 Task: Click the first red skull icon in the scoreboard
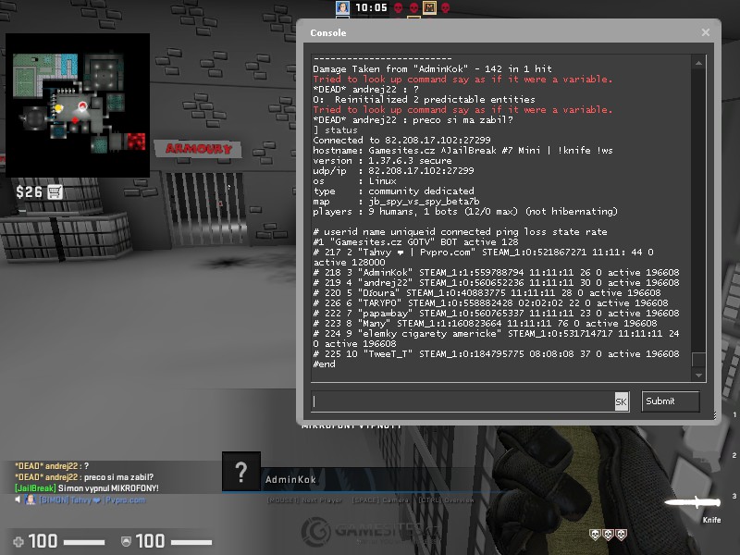[398, 8]
